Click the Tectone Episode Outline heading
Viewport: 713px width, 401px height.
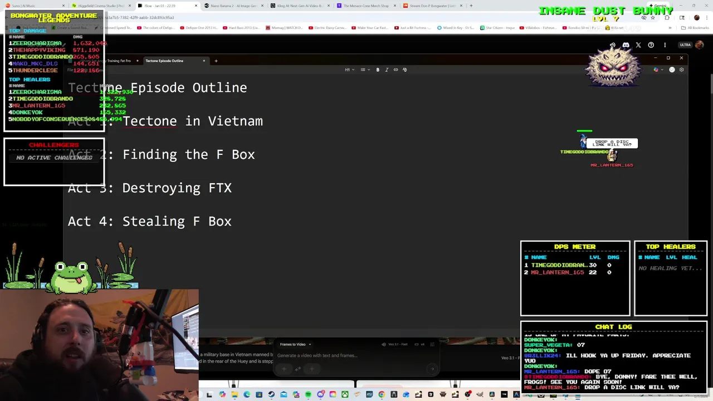(158, 87)
